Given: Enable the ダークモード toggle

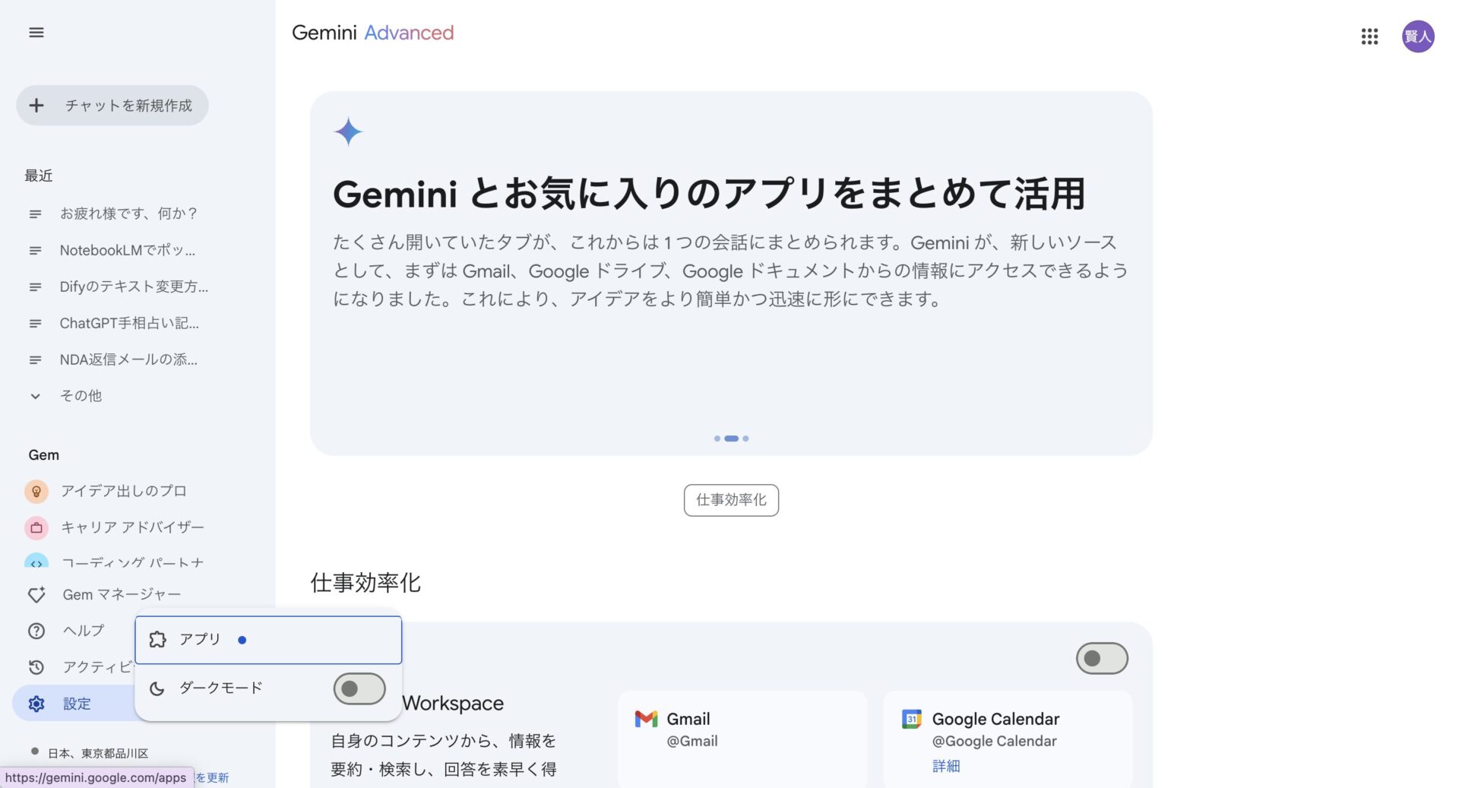Looking at the screenshot, I should click(359, 688).
